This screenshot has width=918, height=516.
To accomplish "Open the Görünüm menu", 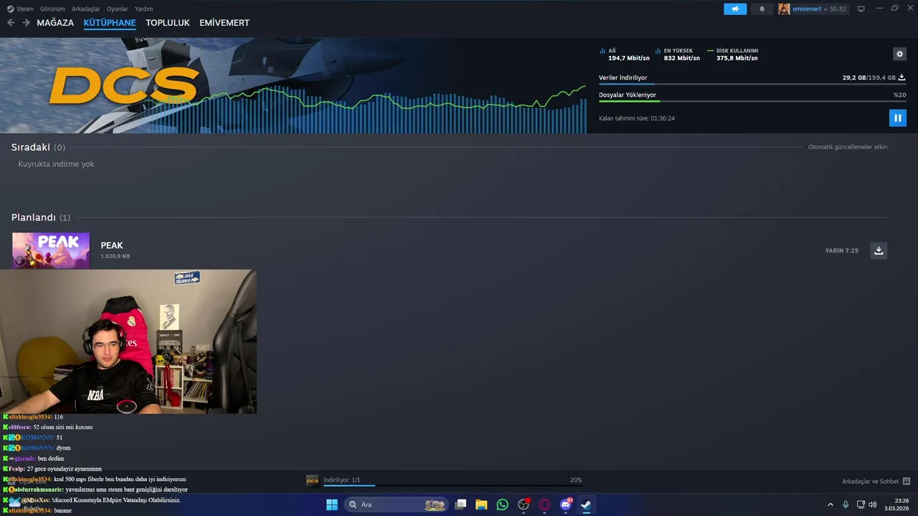I will [52, 9].
